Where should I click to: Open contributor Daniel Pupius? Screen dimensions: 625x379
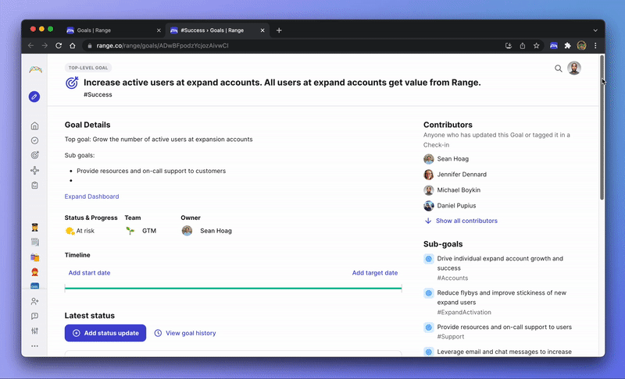pos(450,206)
